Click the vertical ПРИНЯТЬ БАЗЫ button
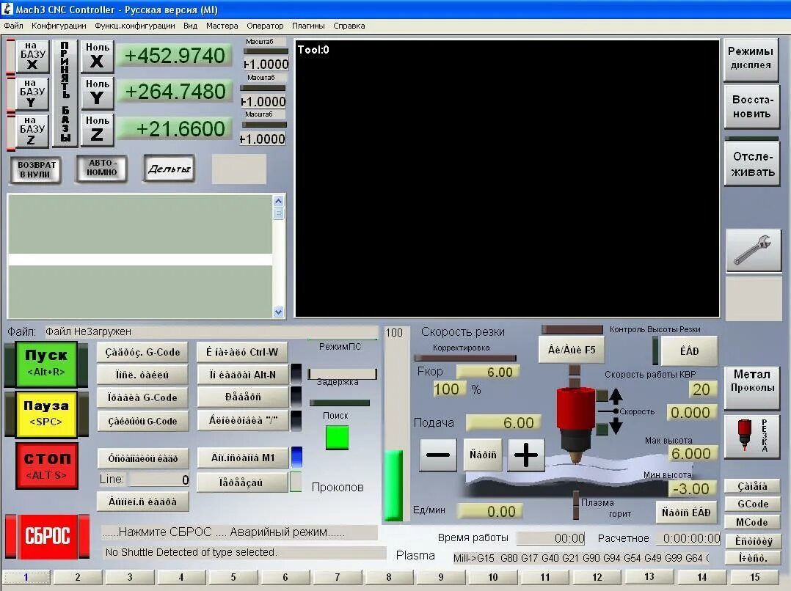791x591 pixels. coord(65,93)
